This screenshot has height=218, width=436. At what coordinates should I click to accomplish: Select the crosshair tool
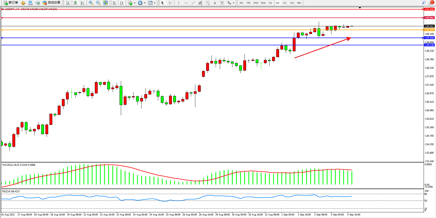[x=170, y=3]
